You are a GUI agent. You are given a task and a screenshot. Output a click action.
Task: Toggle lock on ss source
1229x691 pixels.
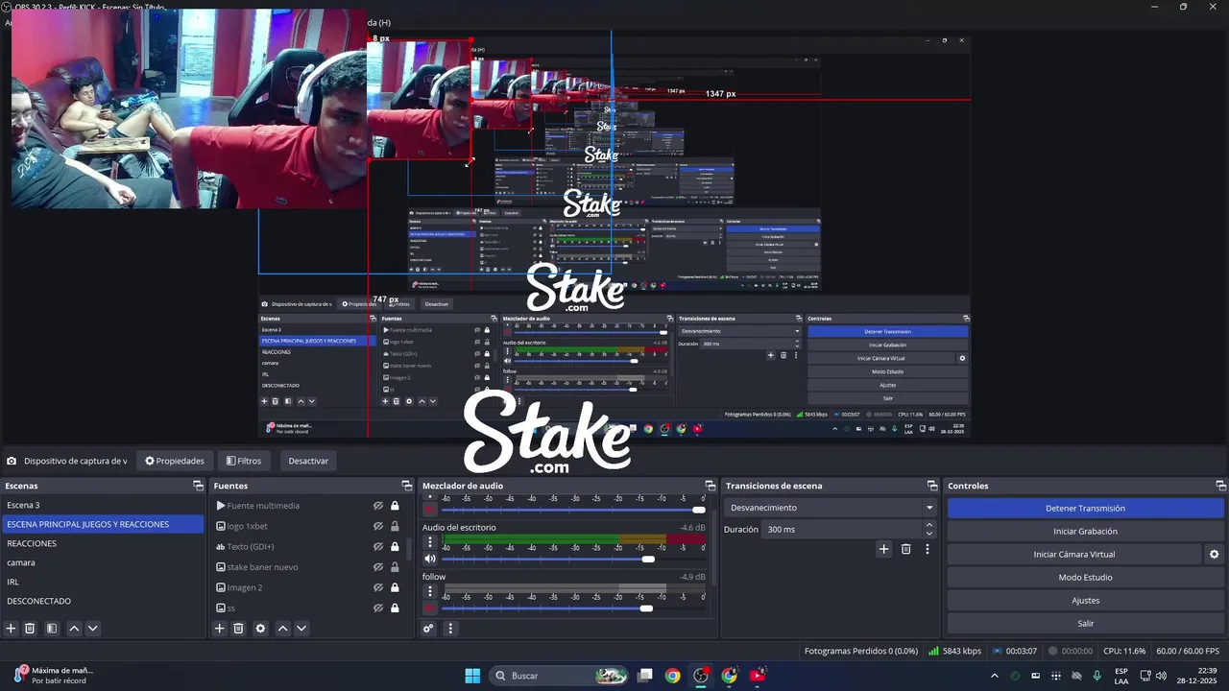[395, 608]
